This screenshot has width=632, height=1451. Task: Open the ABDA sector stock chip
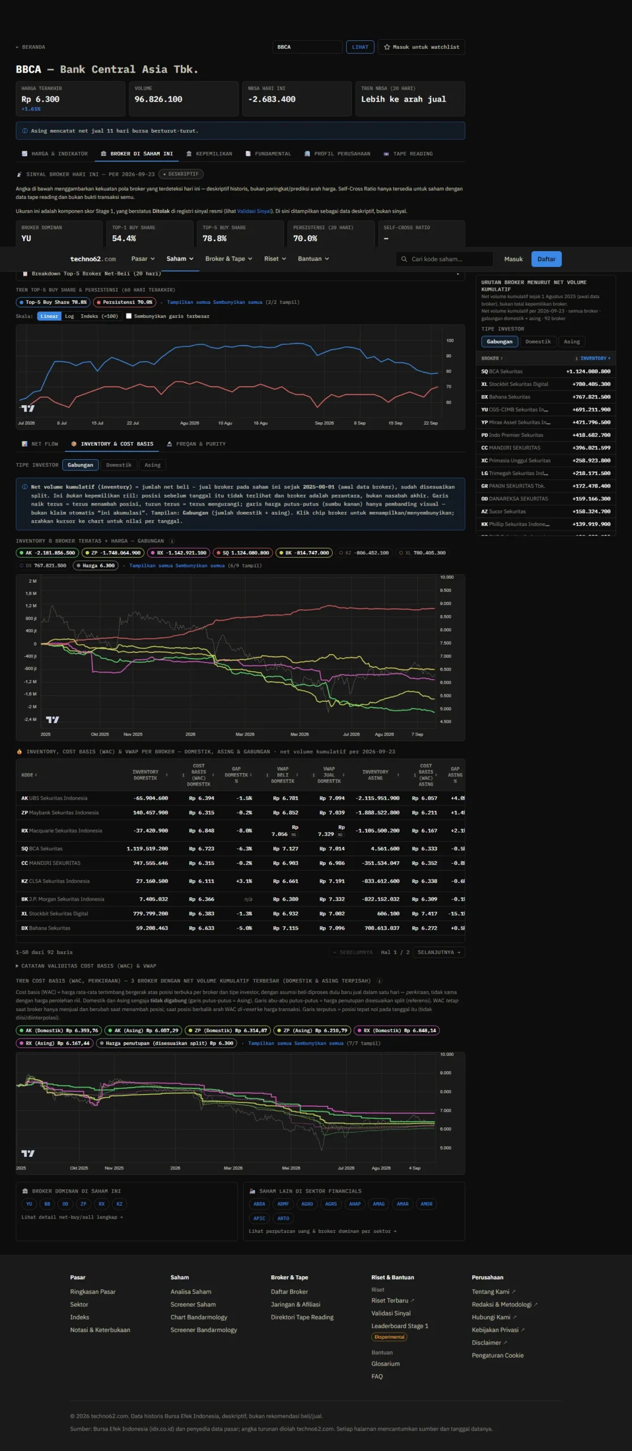259,1204
